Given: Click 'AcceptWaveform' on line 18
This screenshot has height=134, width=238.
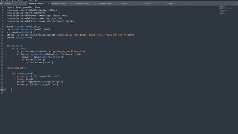Looking at the screenshot, I should 36,54.
